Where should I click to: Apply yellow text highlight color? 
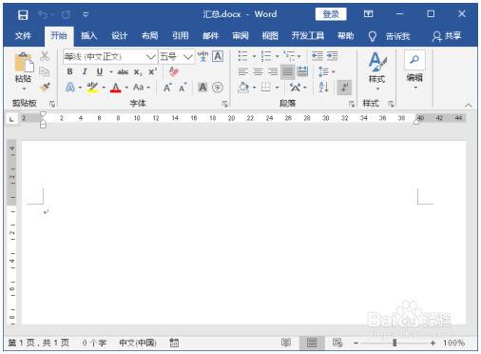92,87
